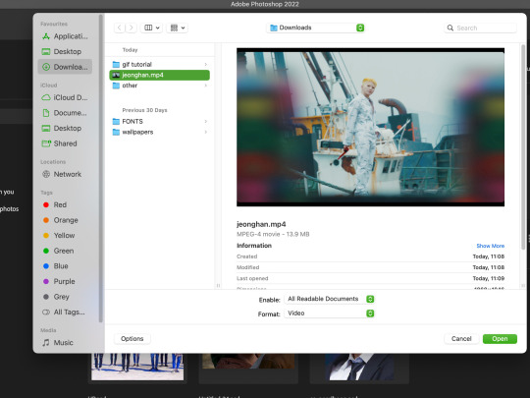530x398 pixels.
Task: Expand the other folder chevron
Action: [205, 85]
